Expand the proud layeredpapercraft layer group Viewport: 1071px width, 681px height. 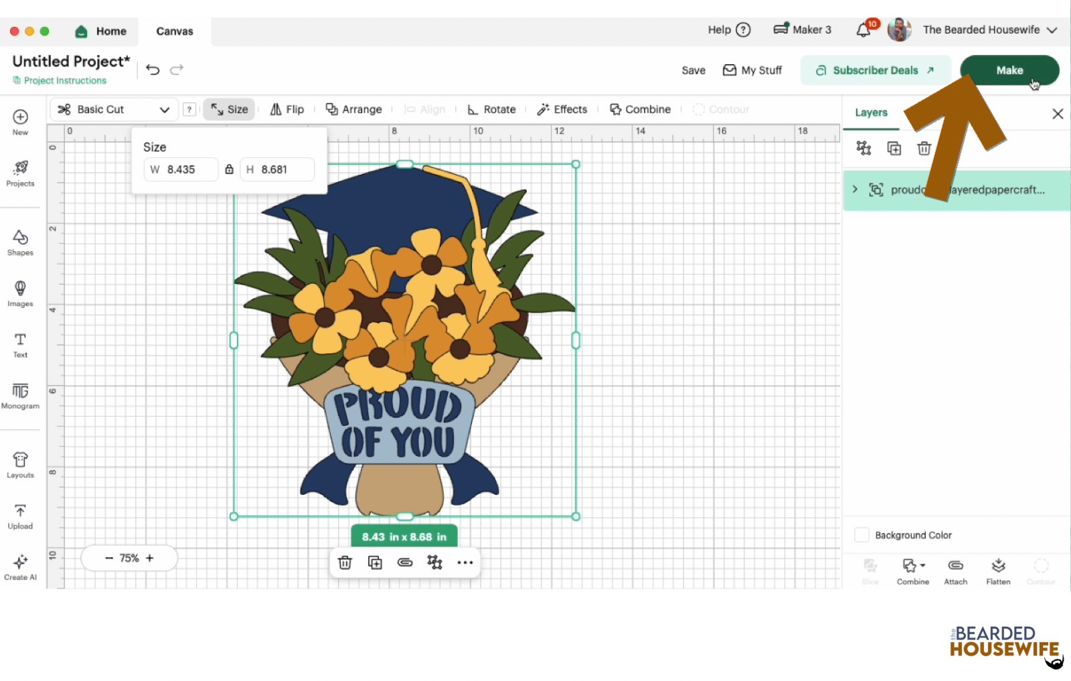[855, 190]
